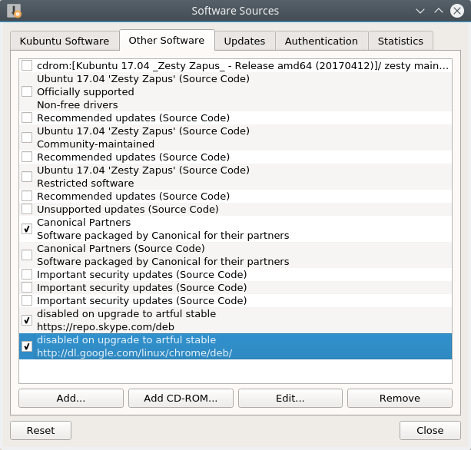This screenshot has height=450, width=471.
Task: Open the Updates tab
Action: click(x=244, y=41)
